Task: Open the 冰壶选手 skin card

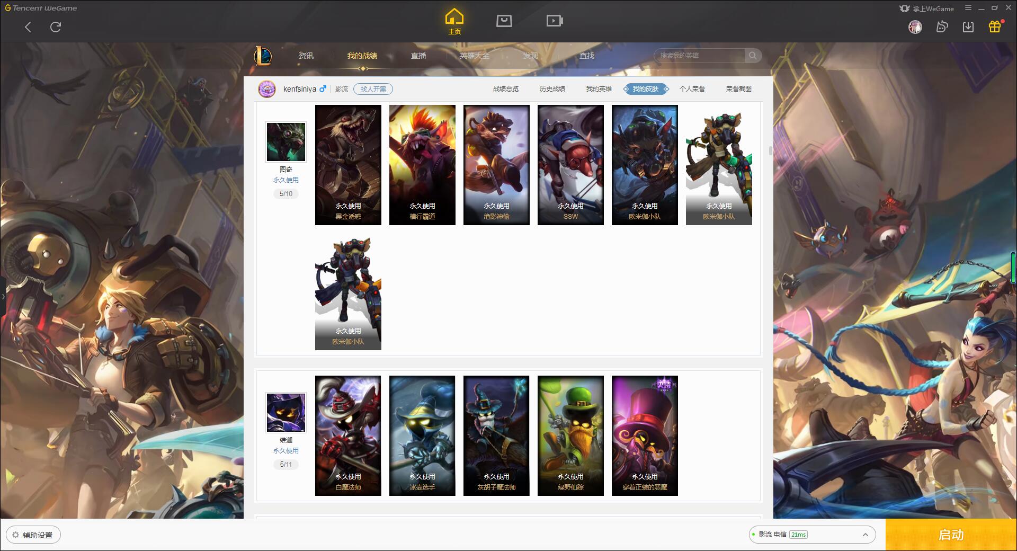Action: click(422, 436)
